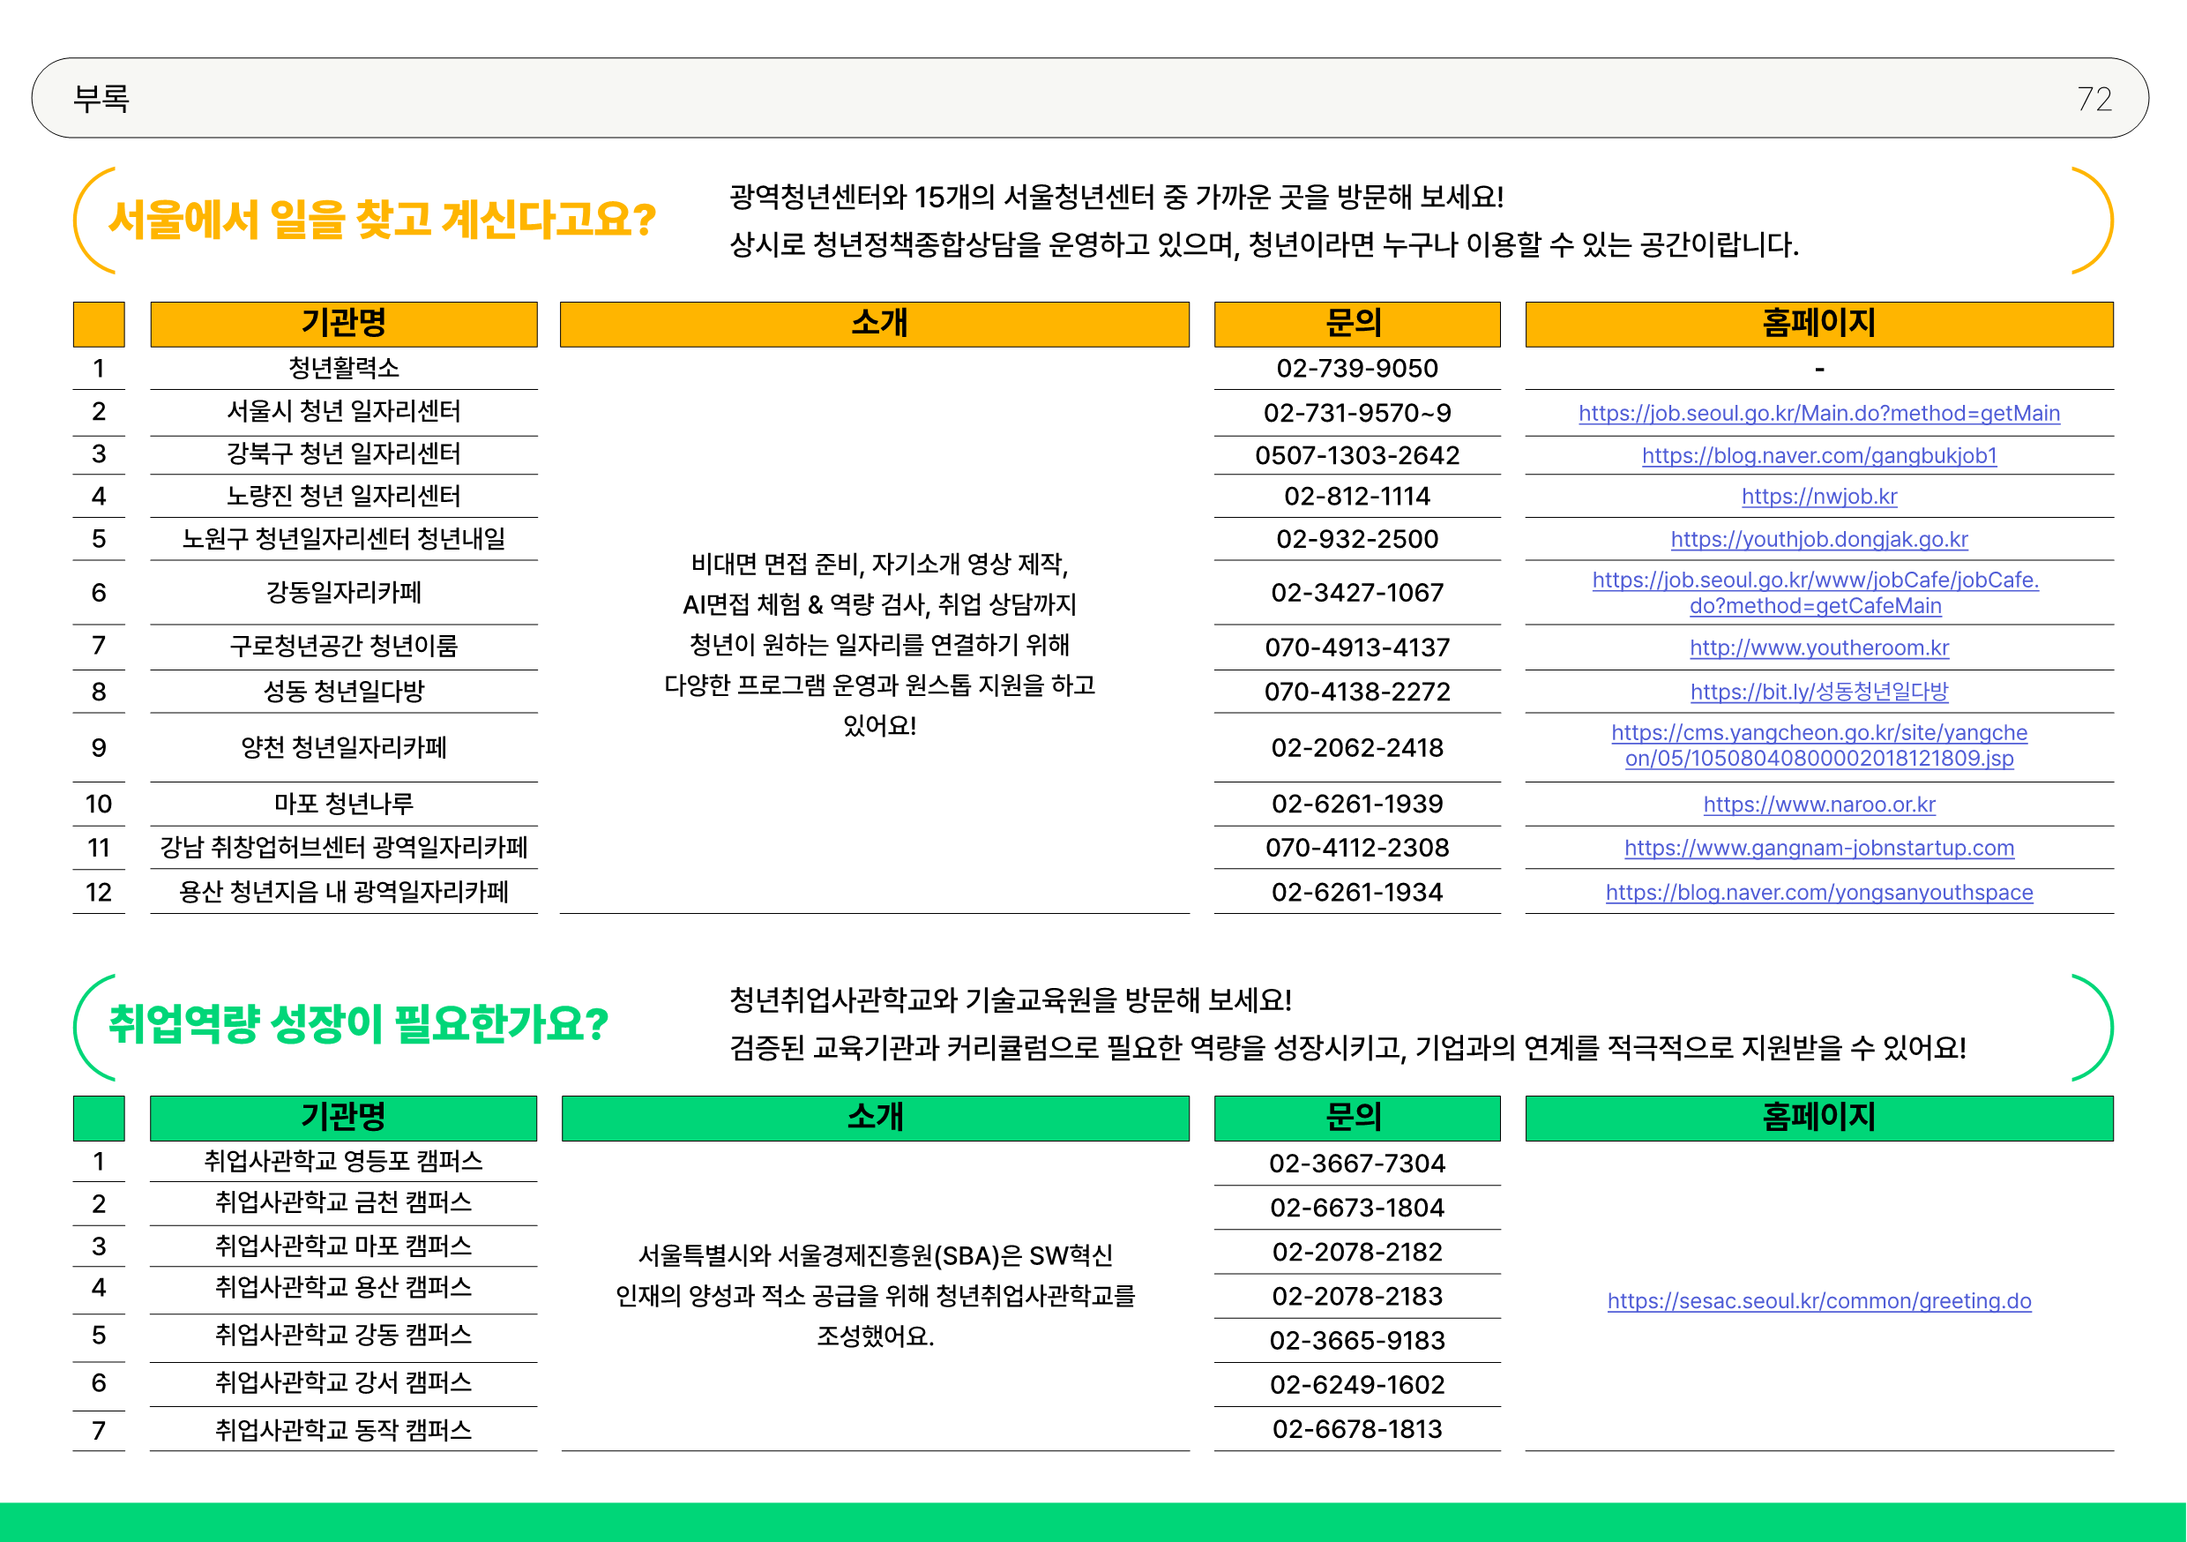
Task: Select the 양천 청년일자리카페 cell
Action: click(x=343, y=747)
